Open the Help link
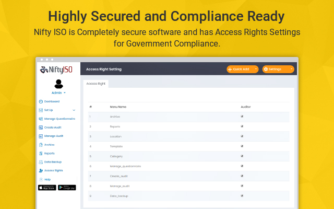Image resolution: width=334 pixels, height=209 pixels. pos(47,180)
